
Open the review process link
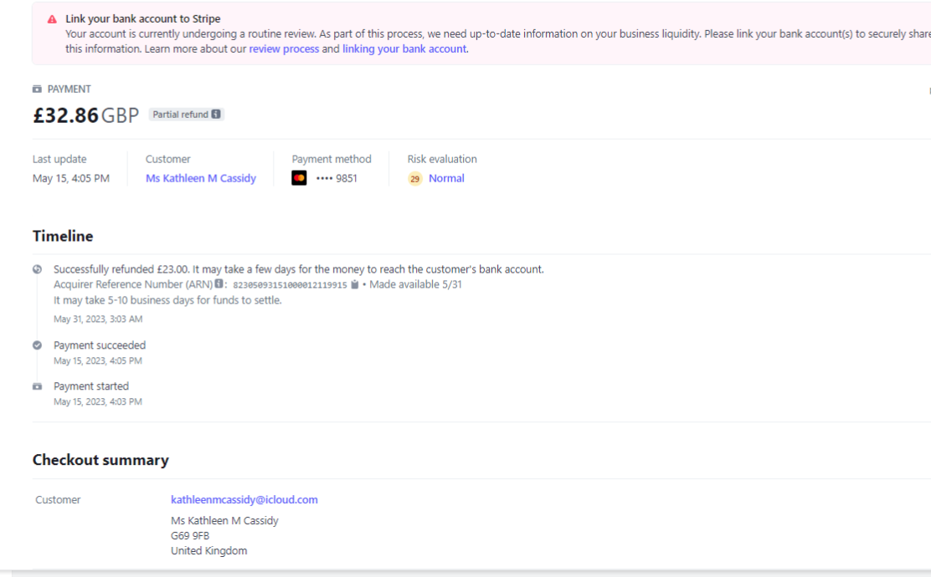(284, 49)
